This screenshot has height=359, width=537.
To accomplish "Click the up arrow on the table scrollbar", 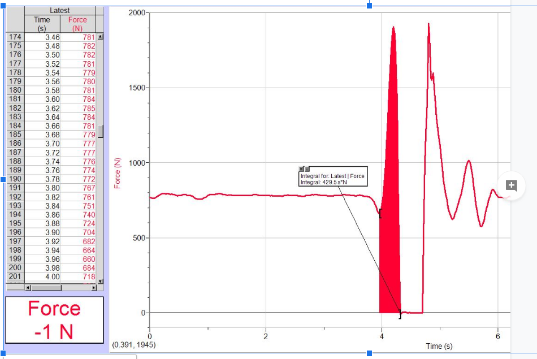I will tap(99, 36).
